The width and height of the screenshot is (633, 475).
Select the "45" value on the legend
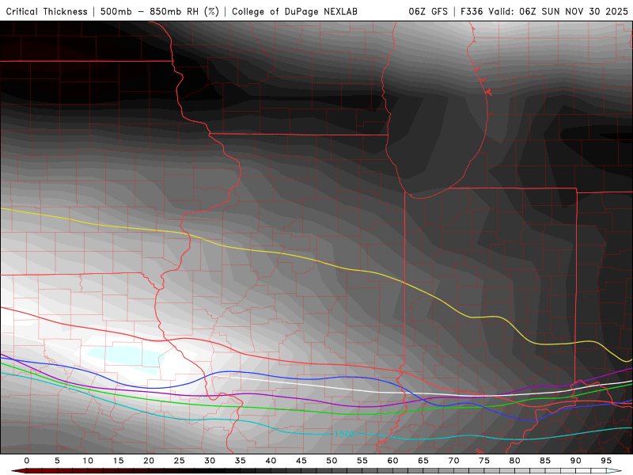point(301,461)
